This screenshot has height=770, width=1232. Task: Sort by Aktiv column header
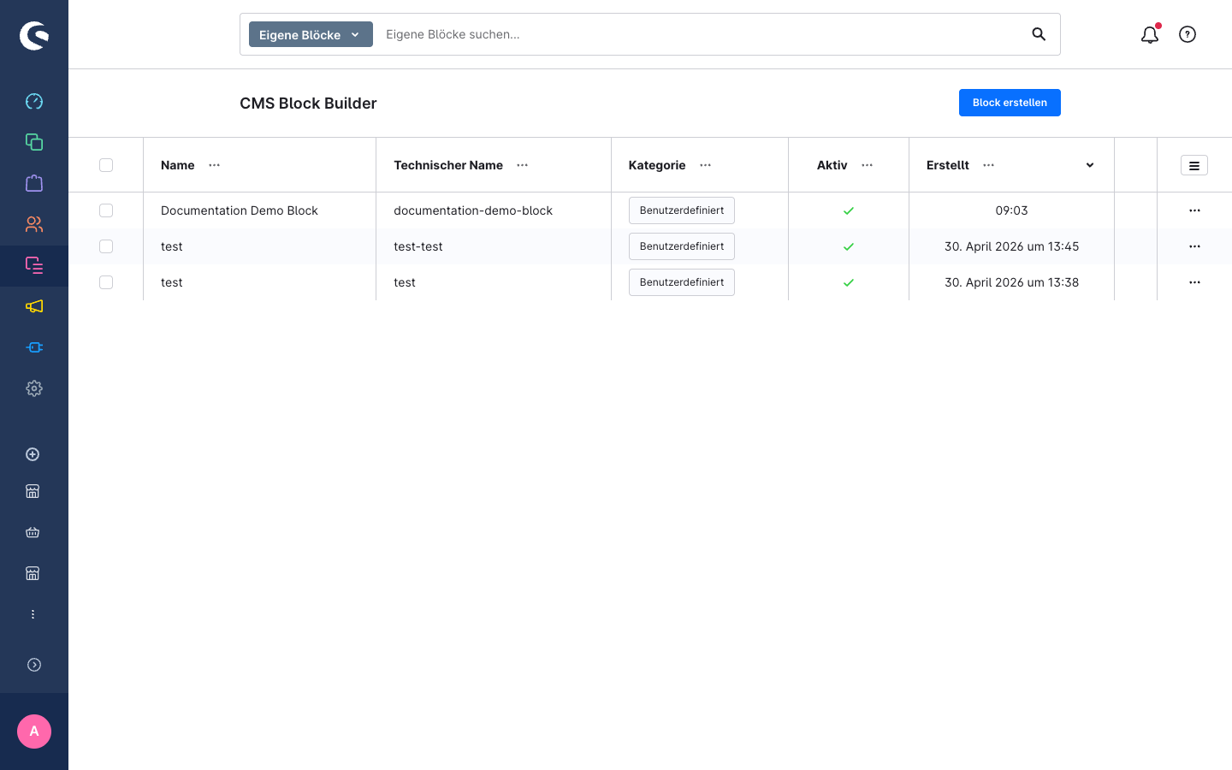tap(832, 165)
